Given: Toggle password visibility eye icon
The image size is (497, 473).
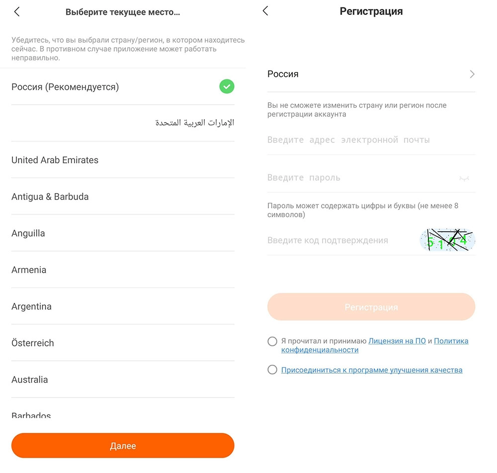Looking at the screenshot, I should 464,178.
